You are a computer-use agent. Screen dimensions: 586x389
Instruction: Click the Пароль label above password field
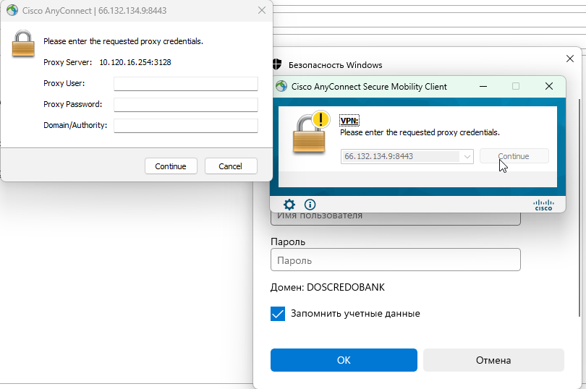(288, 242)
